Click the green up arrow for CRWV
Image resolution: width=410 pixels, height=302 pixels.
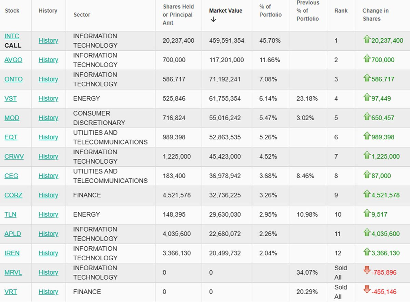(x=367, y=156)
